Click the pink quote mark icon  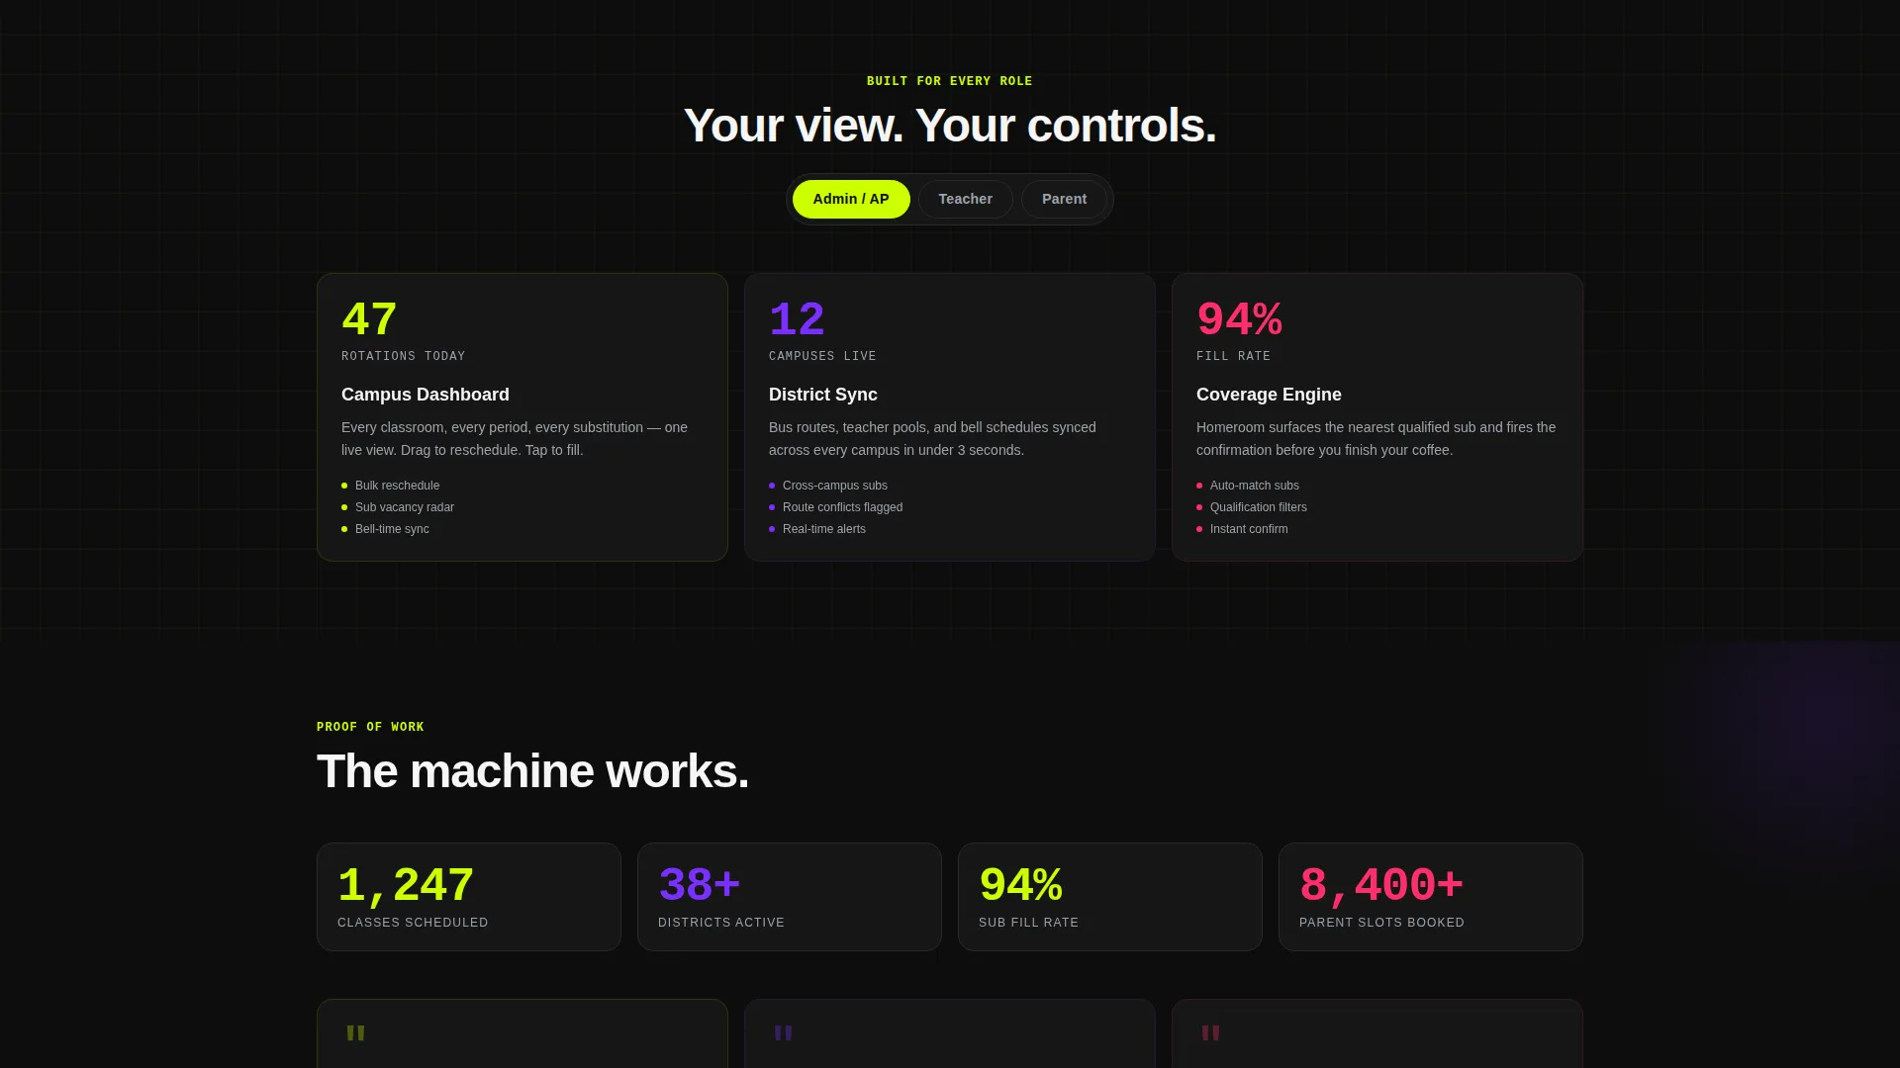coord(1211,1035)
